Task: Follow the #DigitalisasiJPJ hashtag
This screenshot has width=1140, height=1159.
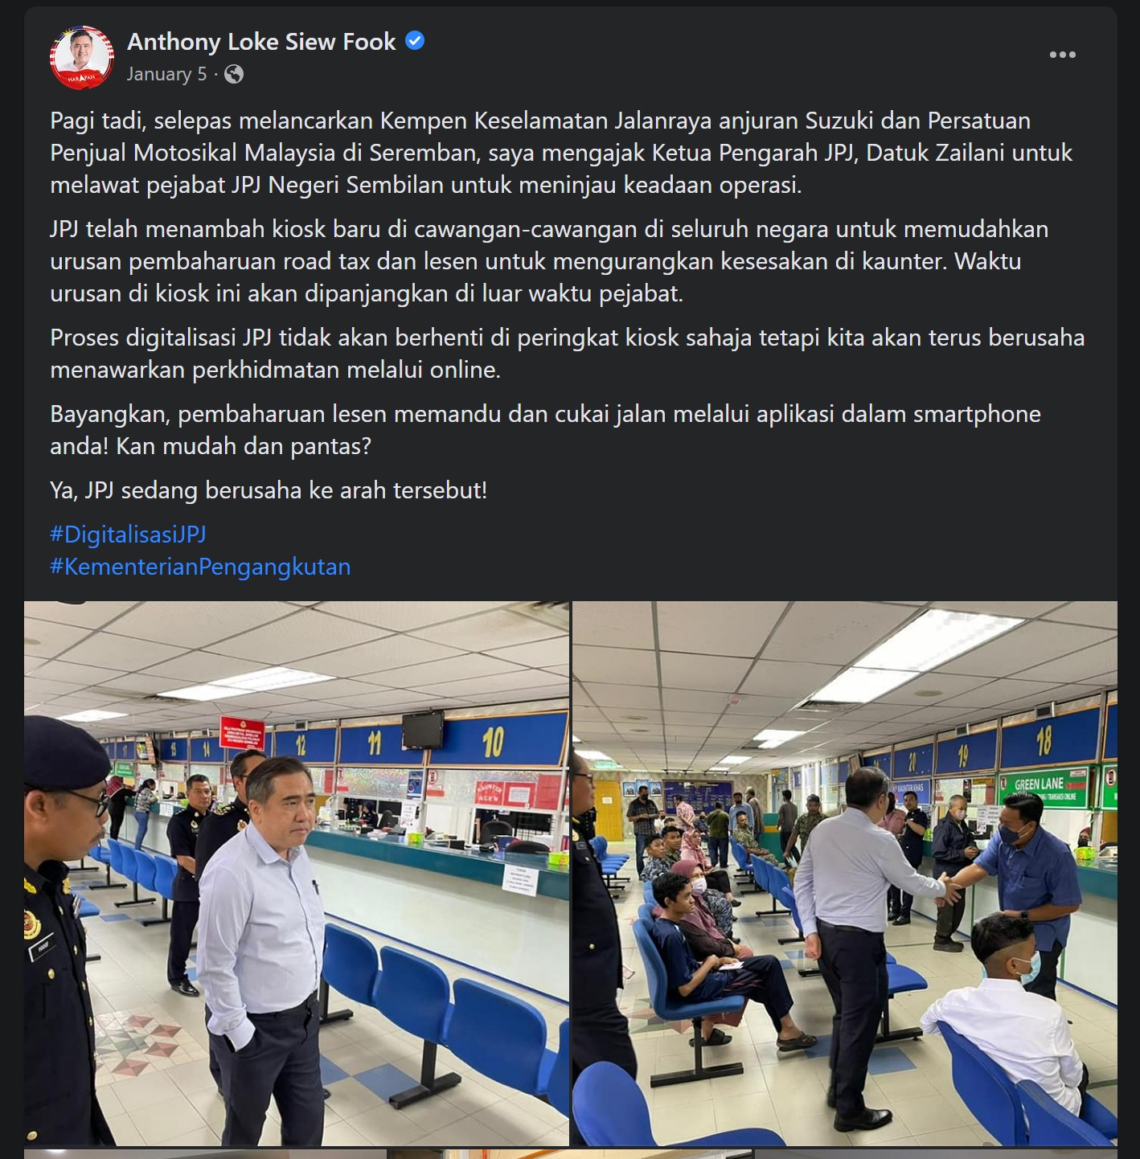Action: (128, 534)
